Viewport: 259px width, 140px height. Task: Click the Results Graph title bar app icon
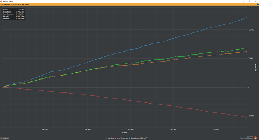(x=1, y=1)
